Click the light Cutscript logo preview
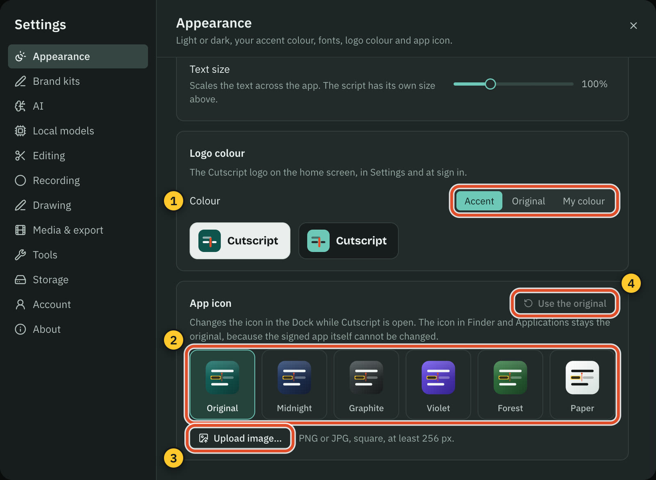Viewport: 656px width, 480px height. (240, 241)
